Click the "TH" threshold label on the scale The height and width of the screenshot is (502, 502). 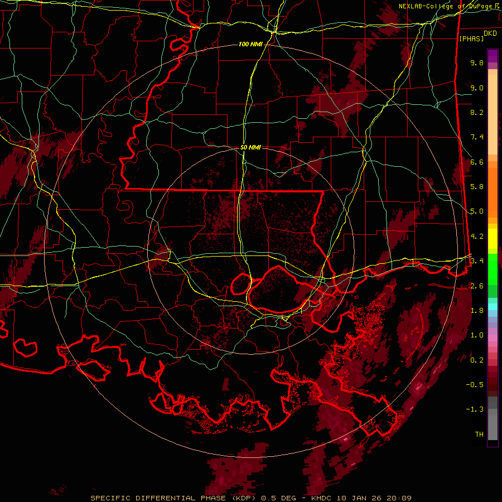tap(479, 435)
